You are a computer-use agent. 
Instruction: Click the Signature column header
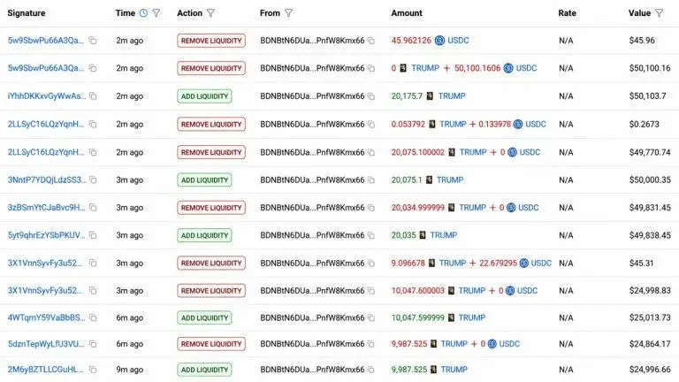[27, 13]
